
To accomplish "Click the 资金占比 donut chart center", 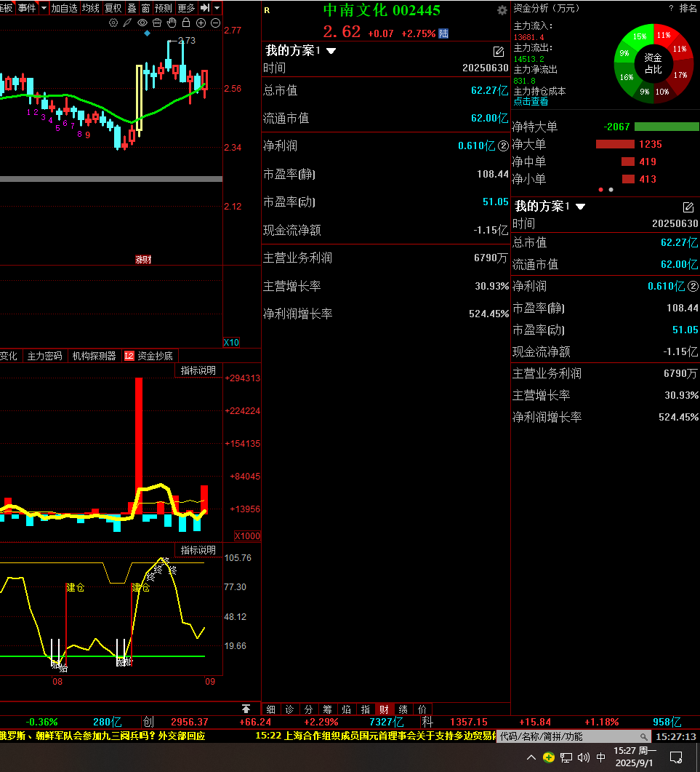I will [653, 63].
